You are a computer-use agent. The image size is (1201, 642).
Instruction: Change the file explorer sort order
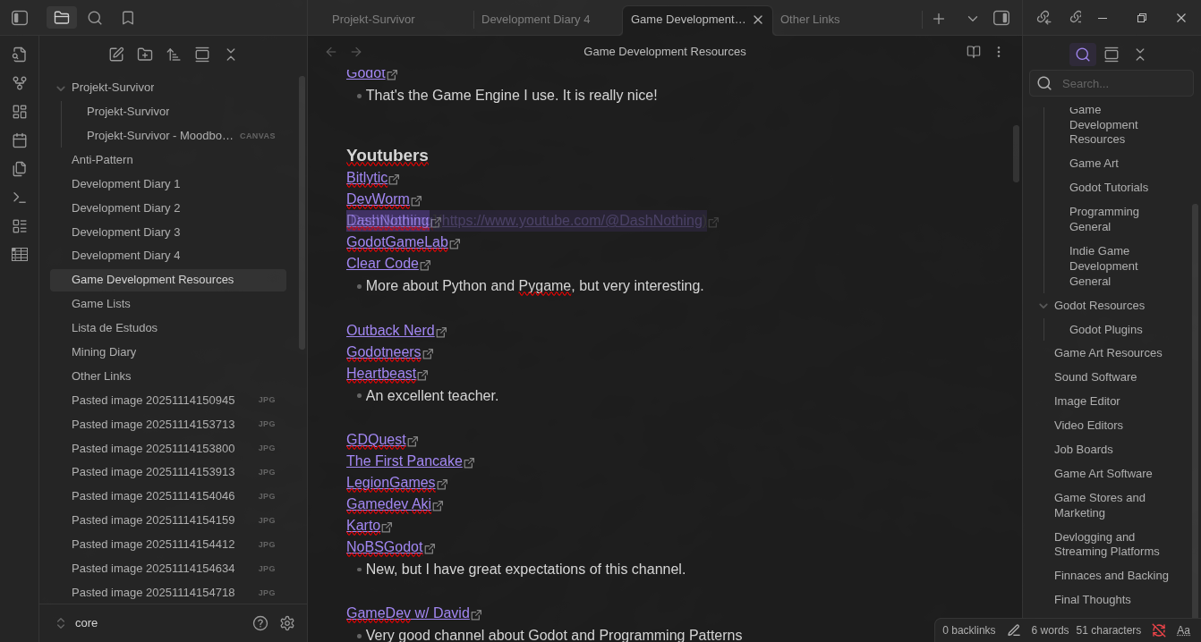pyautogui.click(x=174, y=55)
